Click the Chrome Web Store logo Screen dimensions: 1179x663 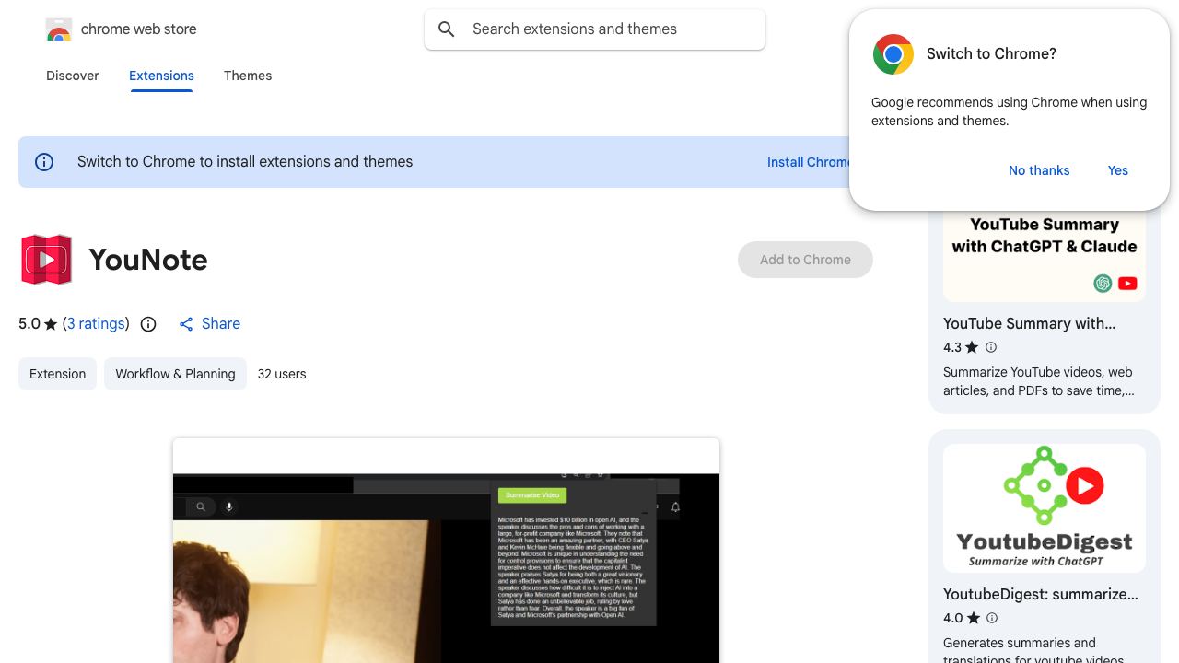(59, 29)
